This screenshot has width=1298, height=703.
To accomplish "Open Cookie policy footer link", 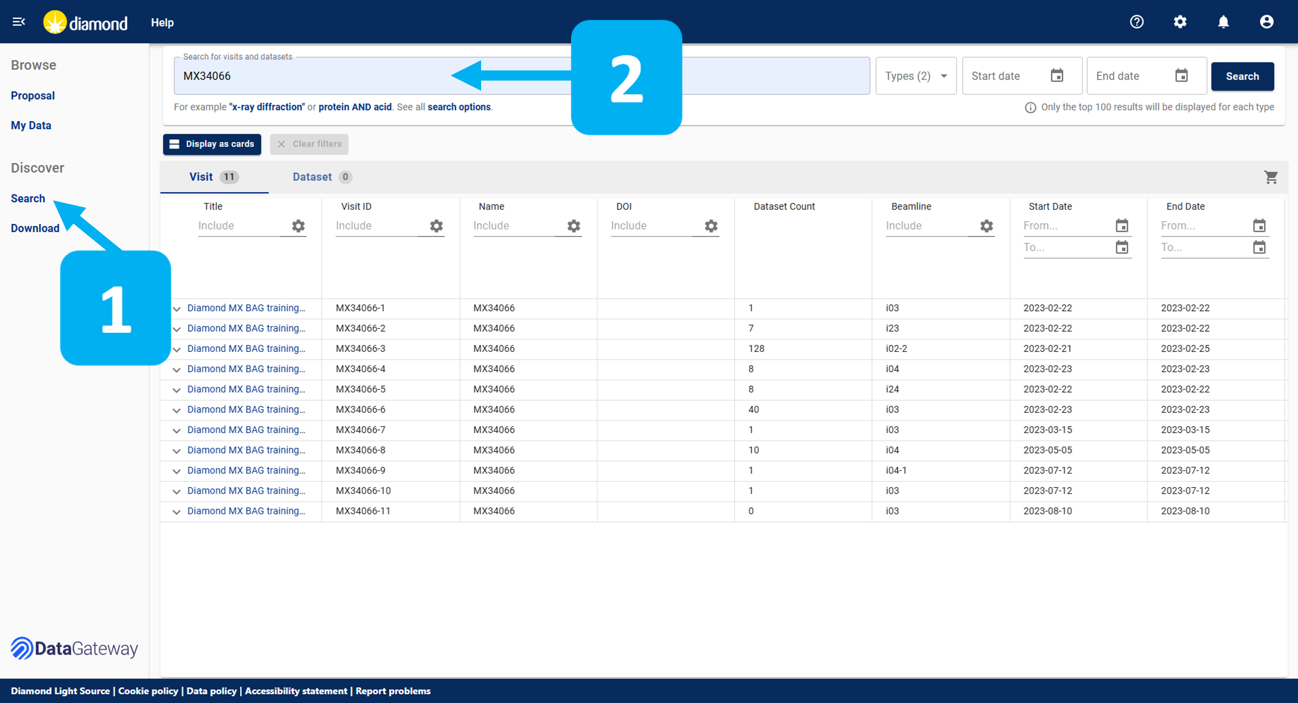I will click(x=148, y=691).
